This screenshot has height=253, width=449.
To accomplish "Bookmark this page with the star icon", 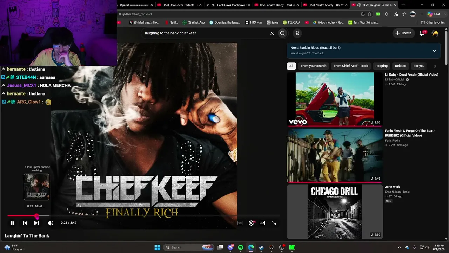I will pos(370,14).
